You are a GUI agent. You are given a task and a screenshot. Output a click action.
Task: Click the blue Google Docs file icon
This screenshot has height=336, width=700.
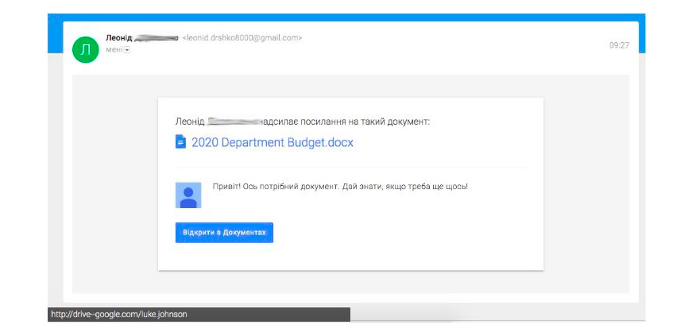pos(180,142)
